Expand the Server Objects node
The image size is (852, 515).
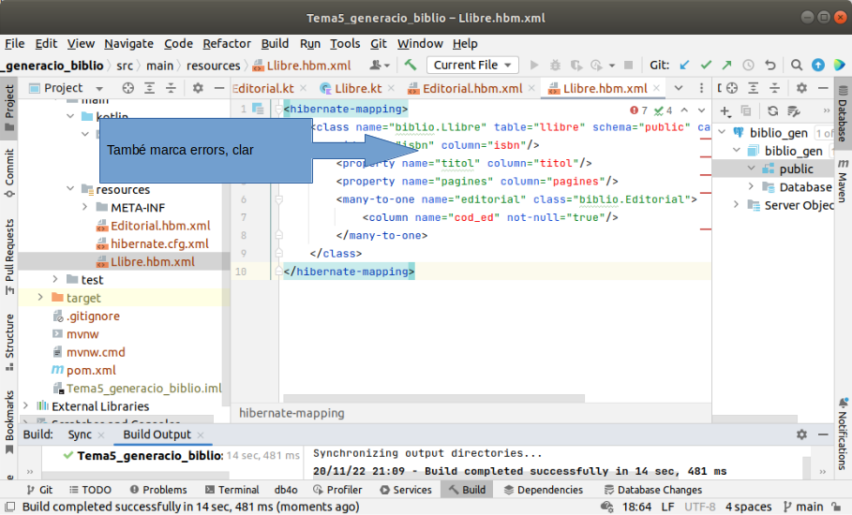[737, 204]
